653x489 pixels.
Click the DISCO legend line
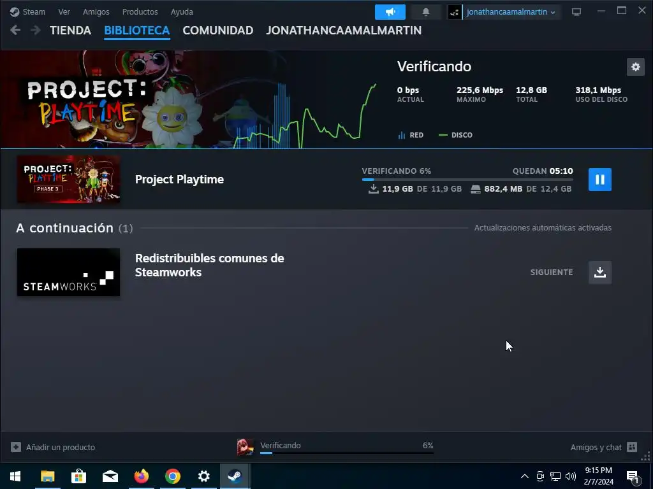click(x=443, y=135)
